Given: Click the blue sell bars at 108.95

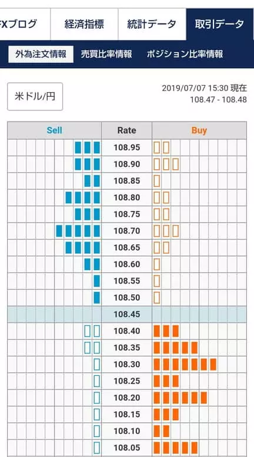Looking at the screenshot, I should point(87,147).
